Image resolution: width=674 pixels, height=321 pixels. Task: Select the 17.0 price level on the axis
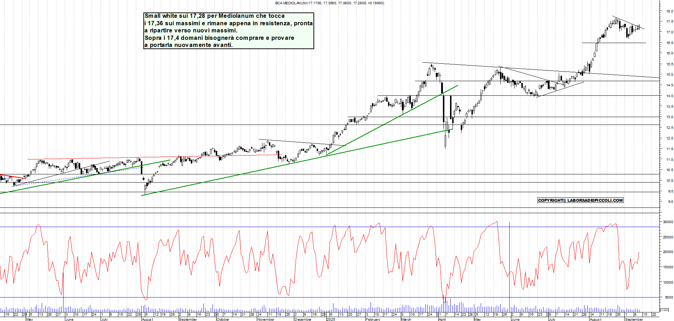click(x=669, y=32)
